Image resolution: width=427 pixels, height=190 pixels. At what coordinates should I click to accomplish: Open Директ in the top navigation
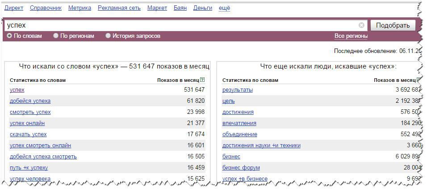pos(13,8)
